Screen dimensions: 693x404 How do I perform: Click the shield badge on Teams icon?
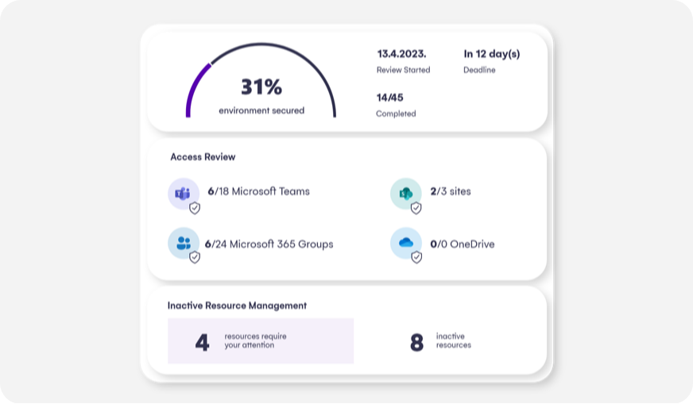[195, 208]
